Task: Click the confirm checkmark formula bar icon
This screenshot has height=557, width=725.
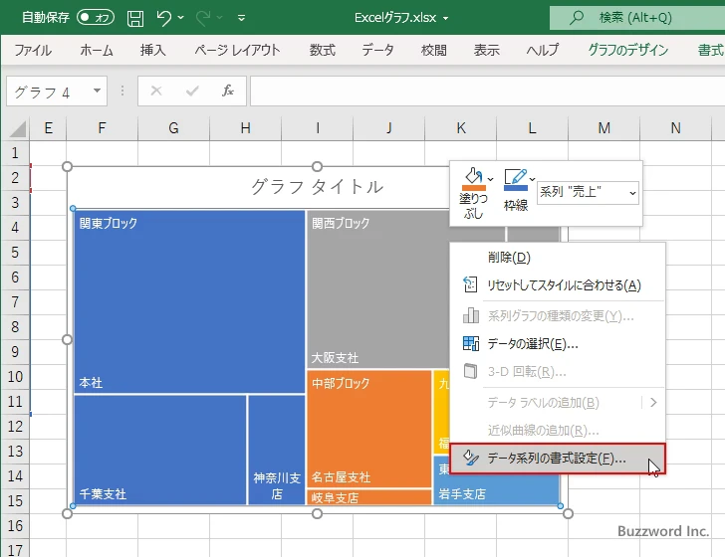Action: tap(192, 91)
